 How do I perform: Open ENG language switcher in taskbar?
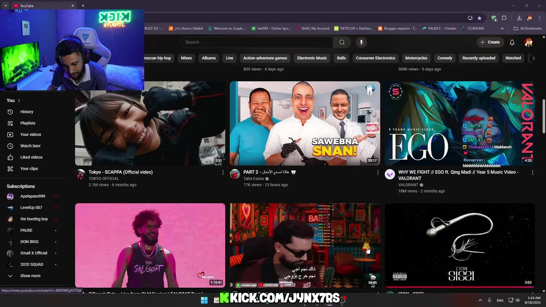500,301
